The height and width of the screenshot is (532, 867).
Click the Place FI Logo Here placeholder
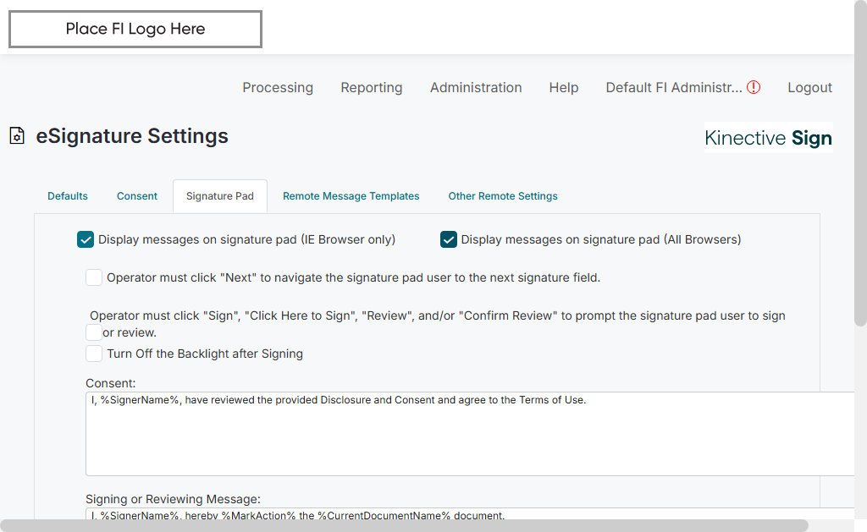tap(135, 29)
